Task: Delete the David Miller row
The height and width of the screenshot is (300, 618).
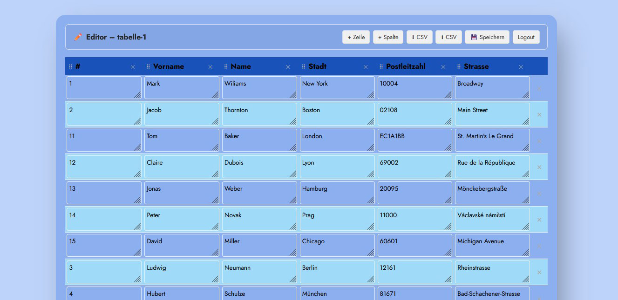Action: [539, 246]
